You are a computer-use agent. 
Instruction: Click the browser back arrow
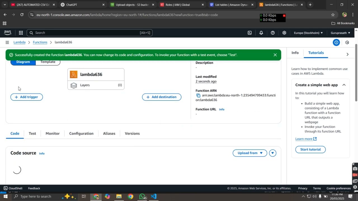(5, 15)
